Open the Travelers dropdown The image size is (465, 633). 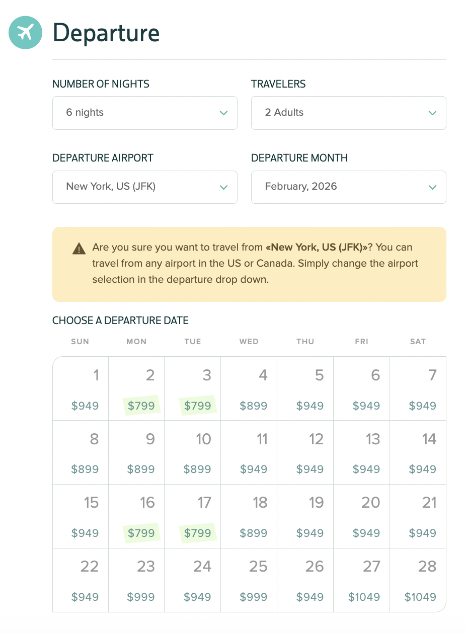pos(348,113)
